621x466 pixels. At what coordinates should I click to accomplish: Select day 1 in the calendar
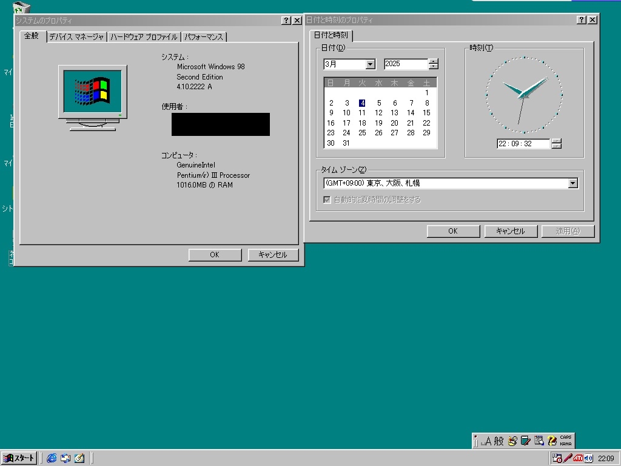tap(426, 93)
